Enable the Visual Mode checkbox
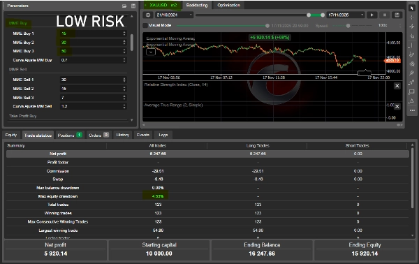This screenshot has width=419, height=264. (x=145, y=25)
